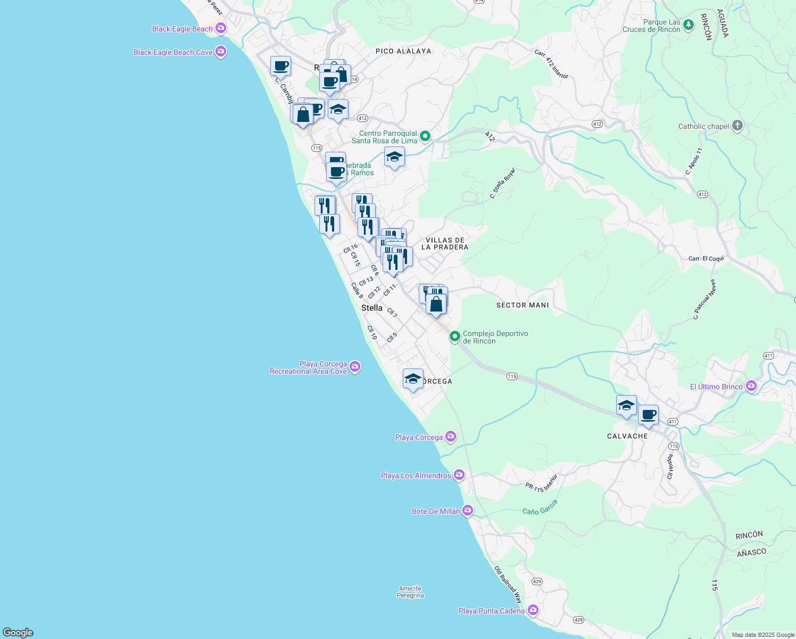This screenshot has width=796, height=639.
Task: Open the Centro Parroquial Santa Rosa de Lima marker
Action: pyautogui.click(x=424, y=136)
